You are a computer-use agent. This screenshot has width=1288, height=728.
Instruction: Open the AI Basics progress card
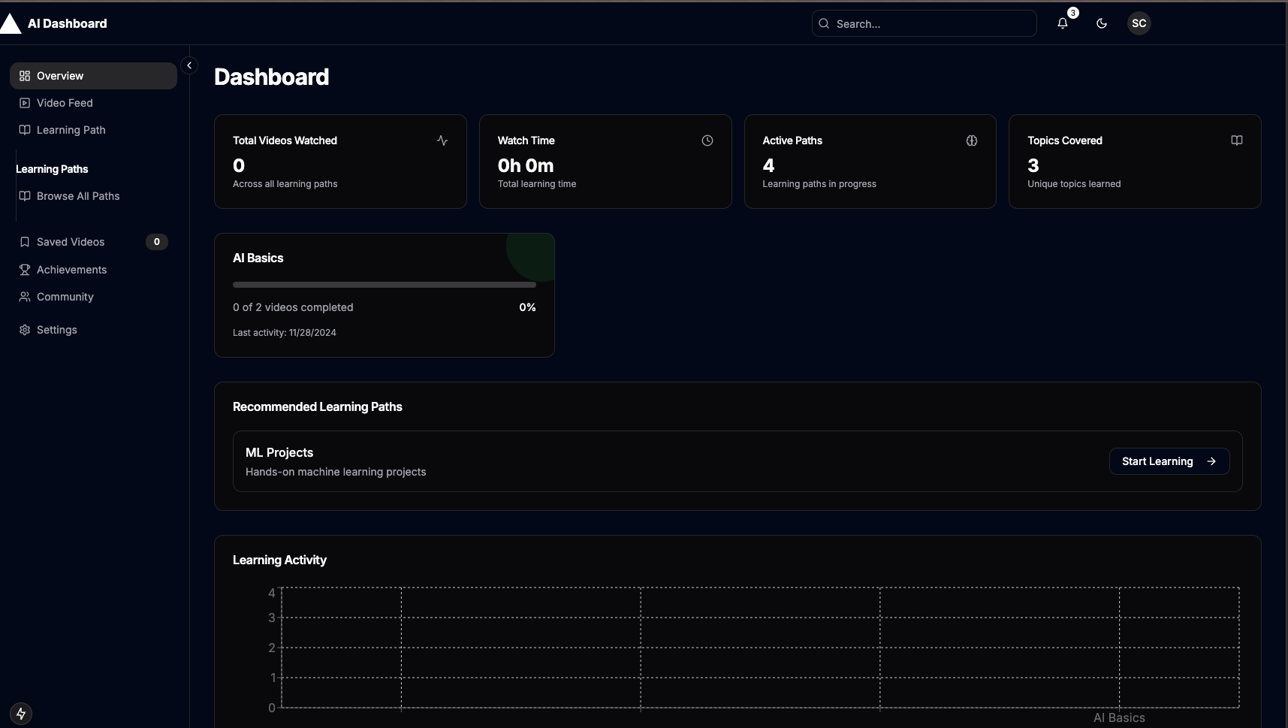coord(385,295)
